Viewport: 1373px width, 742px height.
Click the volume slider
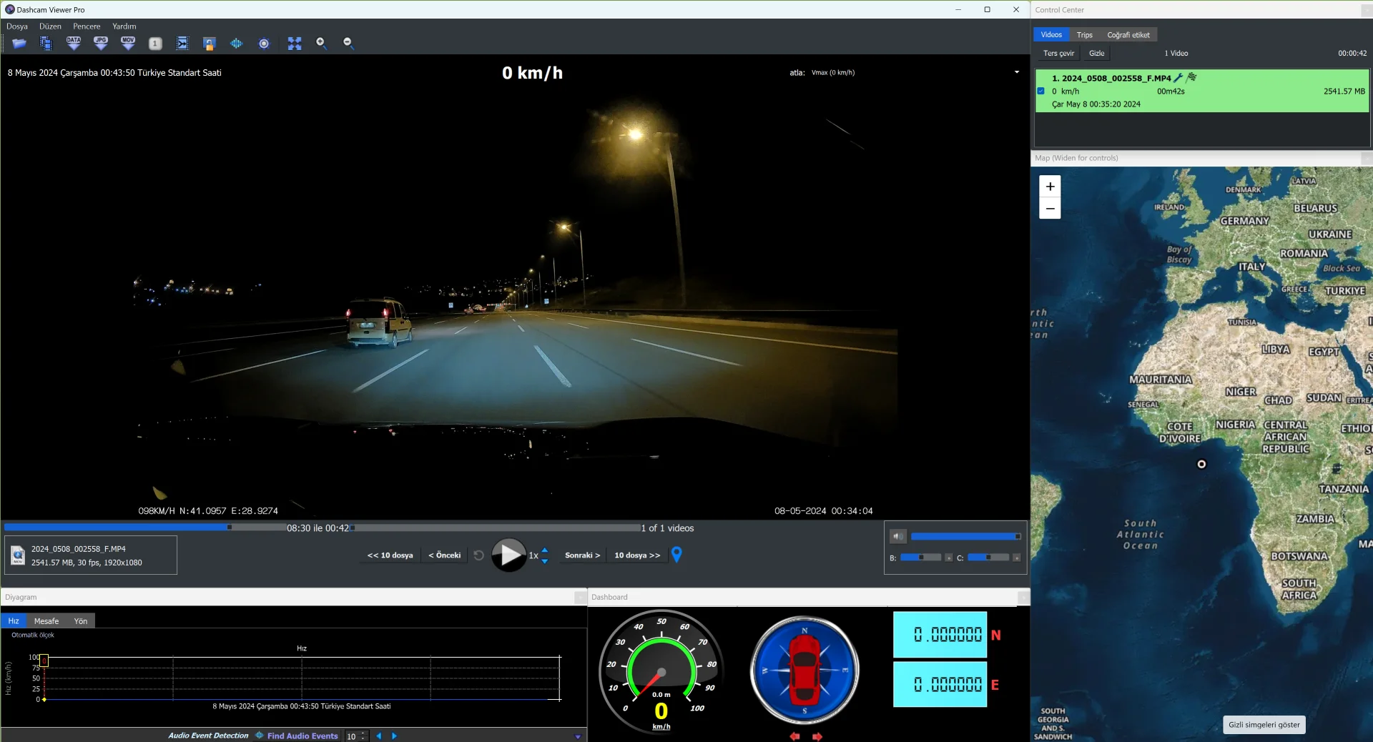point(965,536)
